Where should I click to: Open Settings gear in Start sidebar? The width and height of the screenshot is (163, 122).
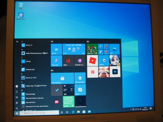click(x=17, y=103)
